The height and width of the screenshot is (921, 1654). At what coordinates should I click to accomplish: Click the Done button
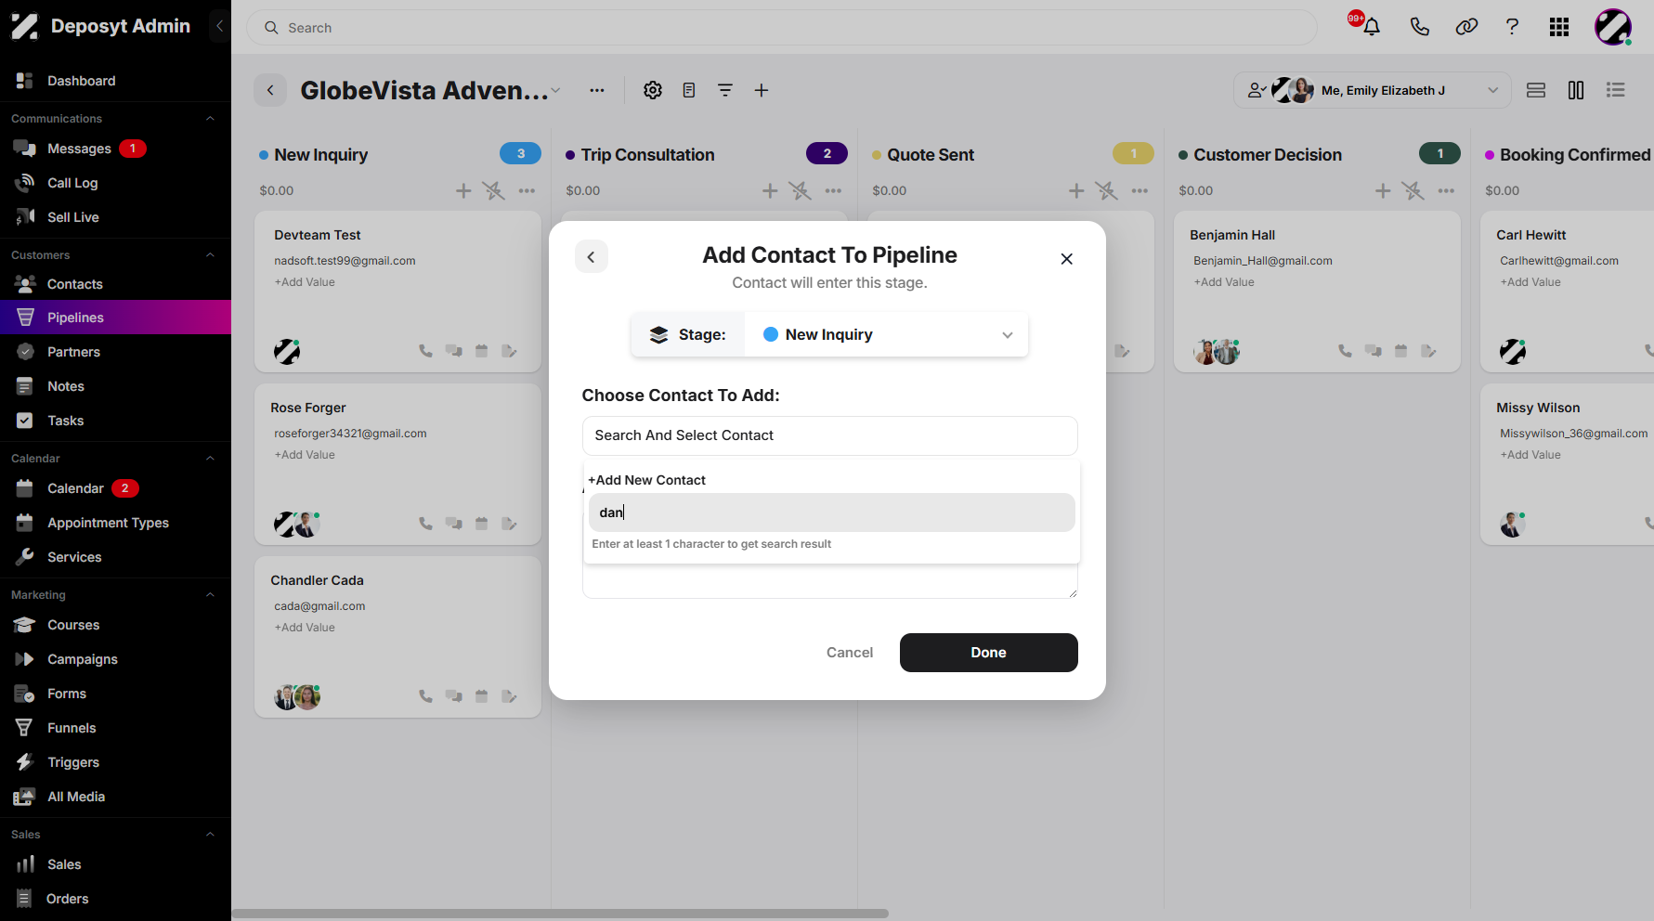tap(988, 653)
